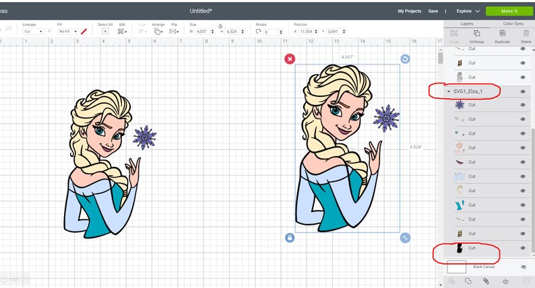Toggle visibility of the lips layer
This screenshot has height=288, width=535.
tap(522, 162)
